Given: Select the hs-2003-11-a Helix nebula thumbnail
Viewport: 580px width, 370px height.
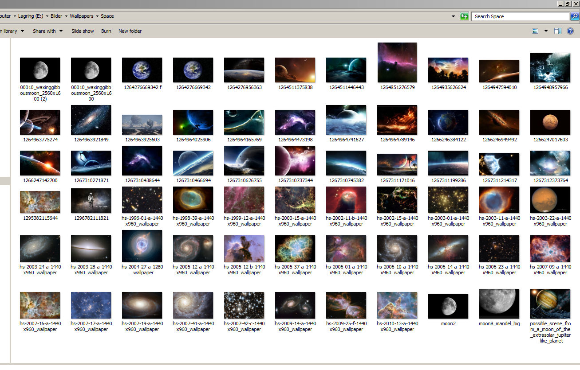Looking at the screenshot, I should [x=499, y=200].
